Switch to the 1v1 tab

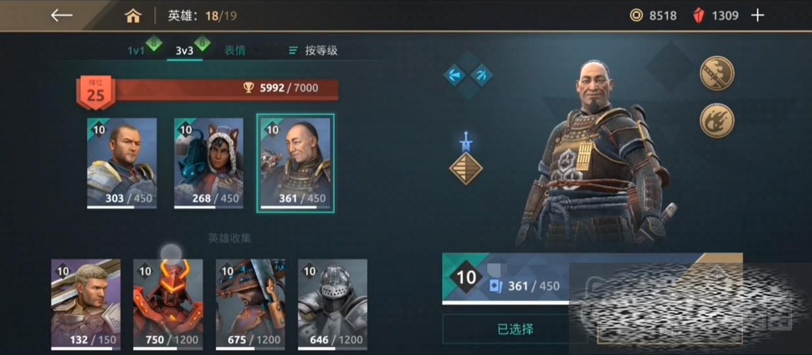click(x=136, y=50)
